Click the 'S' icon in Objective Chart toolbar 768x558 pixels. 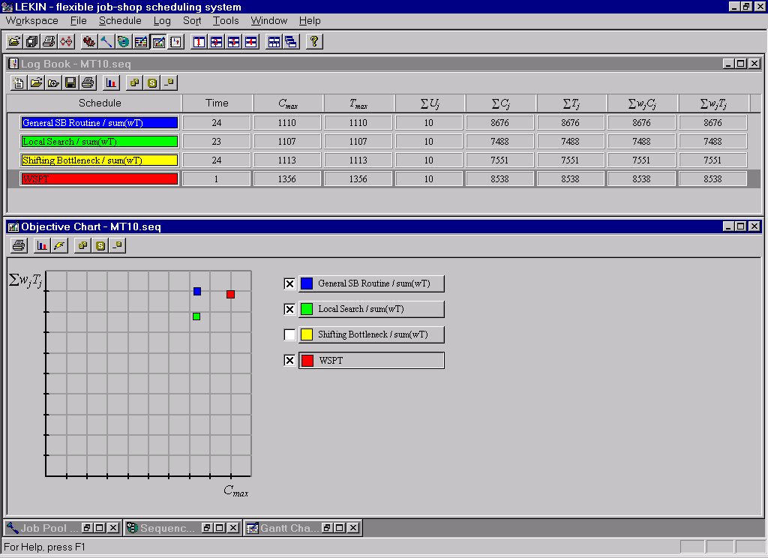pos(100,245)
